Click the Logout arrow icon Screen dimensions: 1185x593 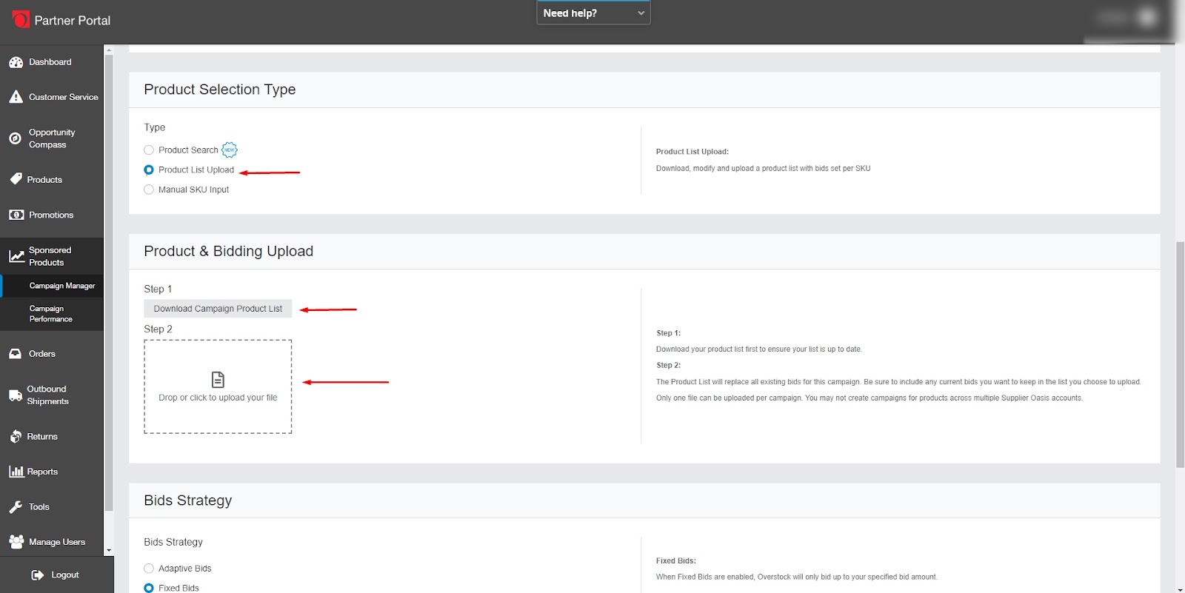pos(38,575)
